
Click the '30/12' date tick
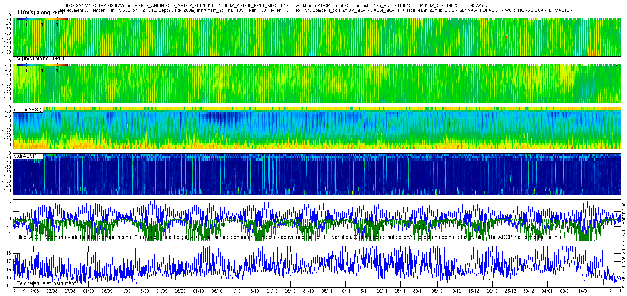[x=529, y=291]
